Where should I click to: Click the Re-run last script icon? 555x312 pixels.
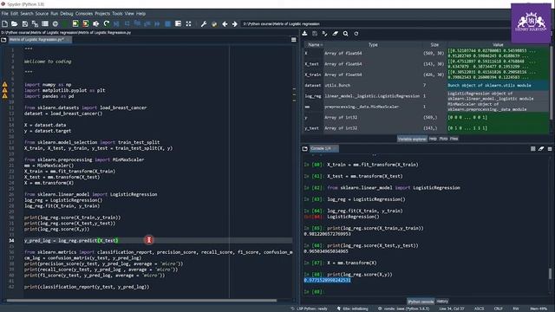click(106, 23)
